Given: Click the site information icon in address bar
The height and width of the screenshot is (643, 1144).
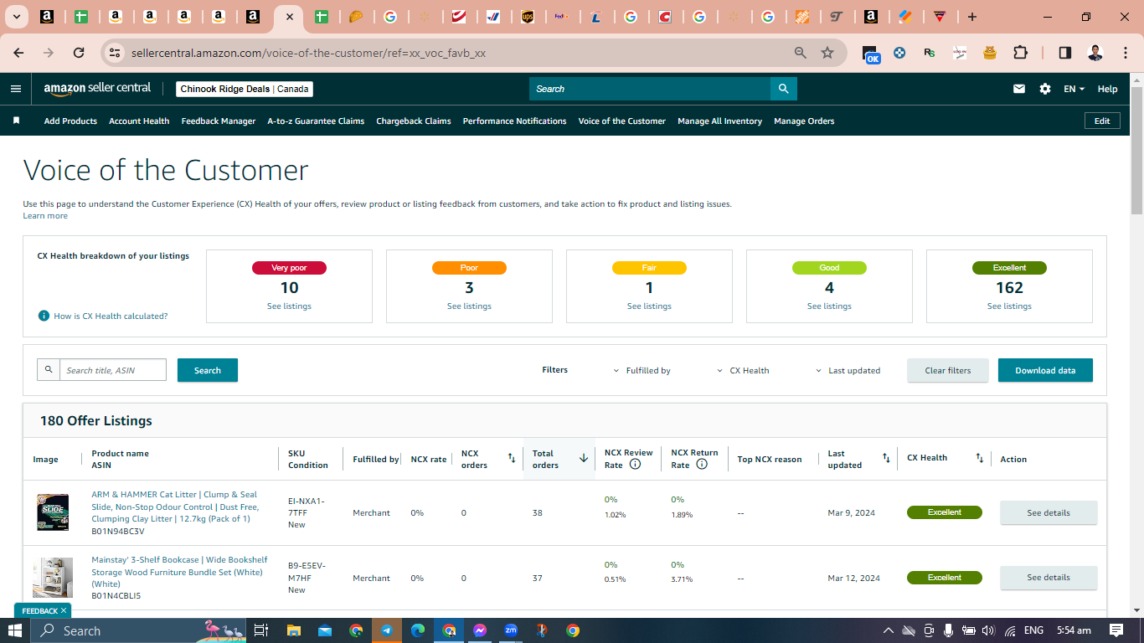Looking at the screenshot, I should click(115, 53).
